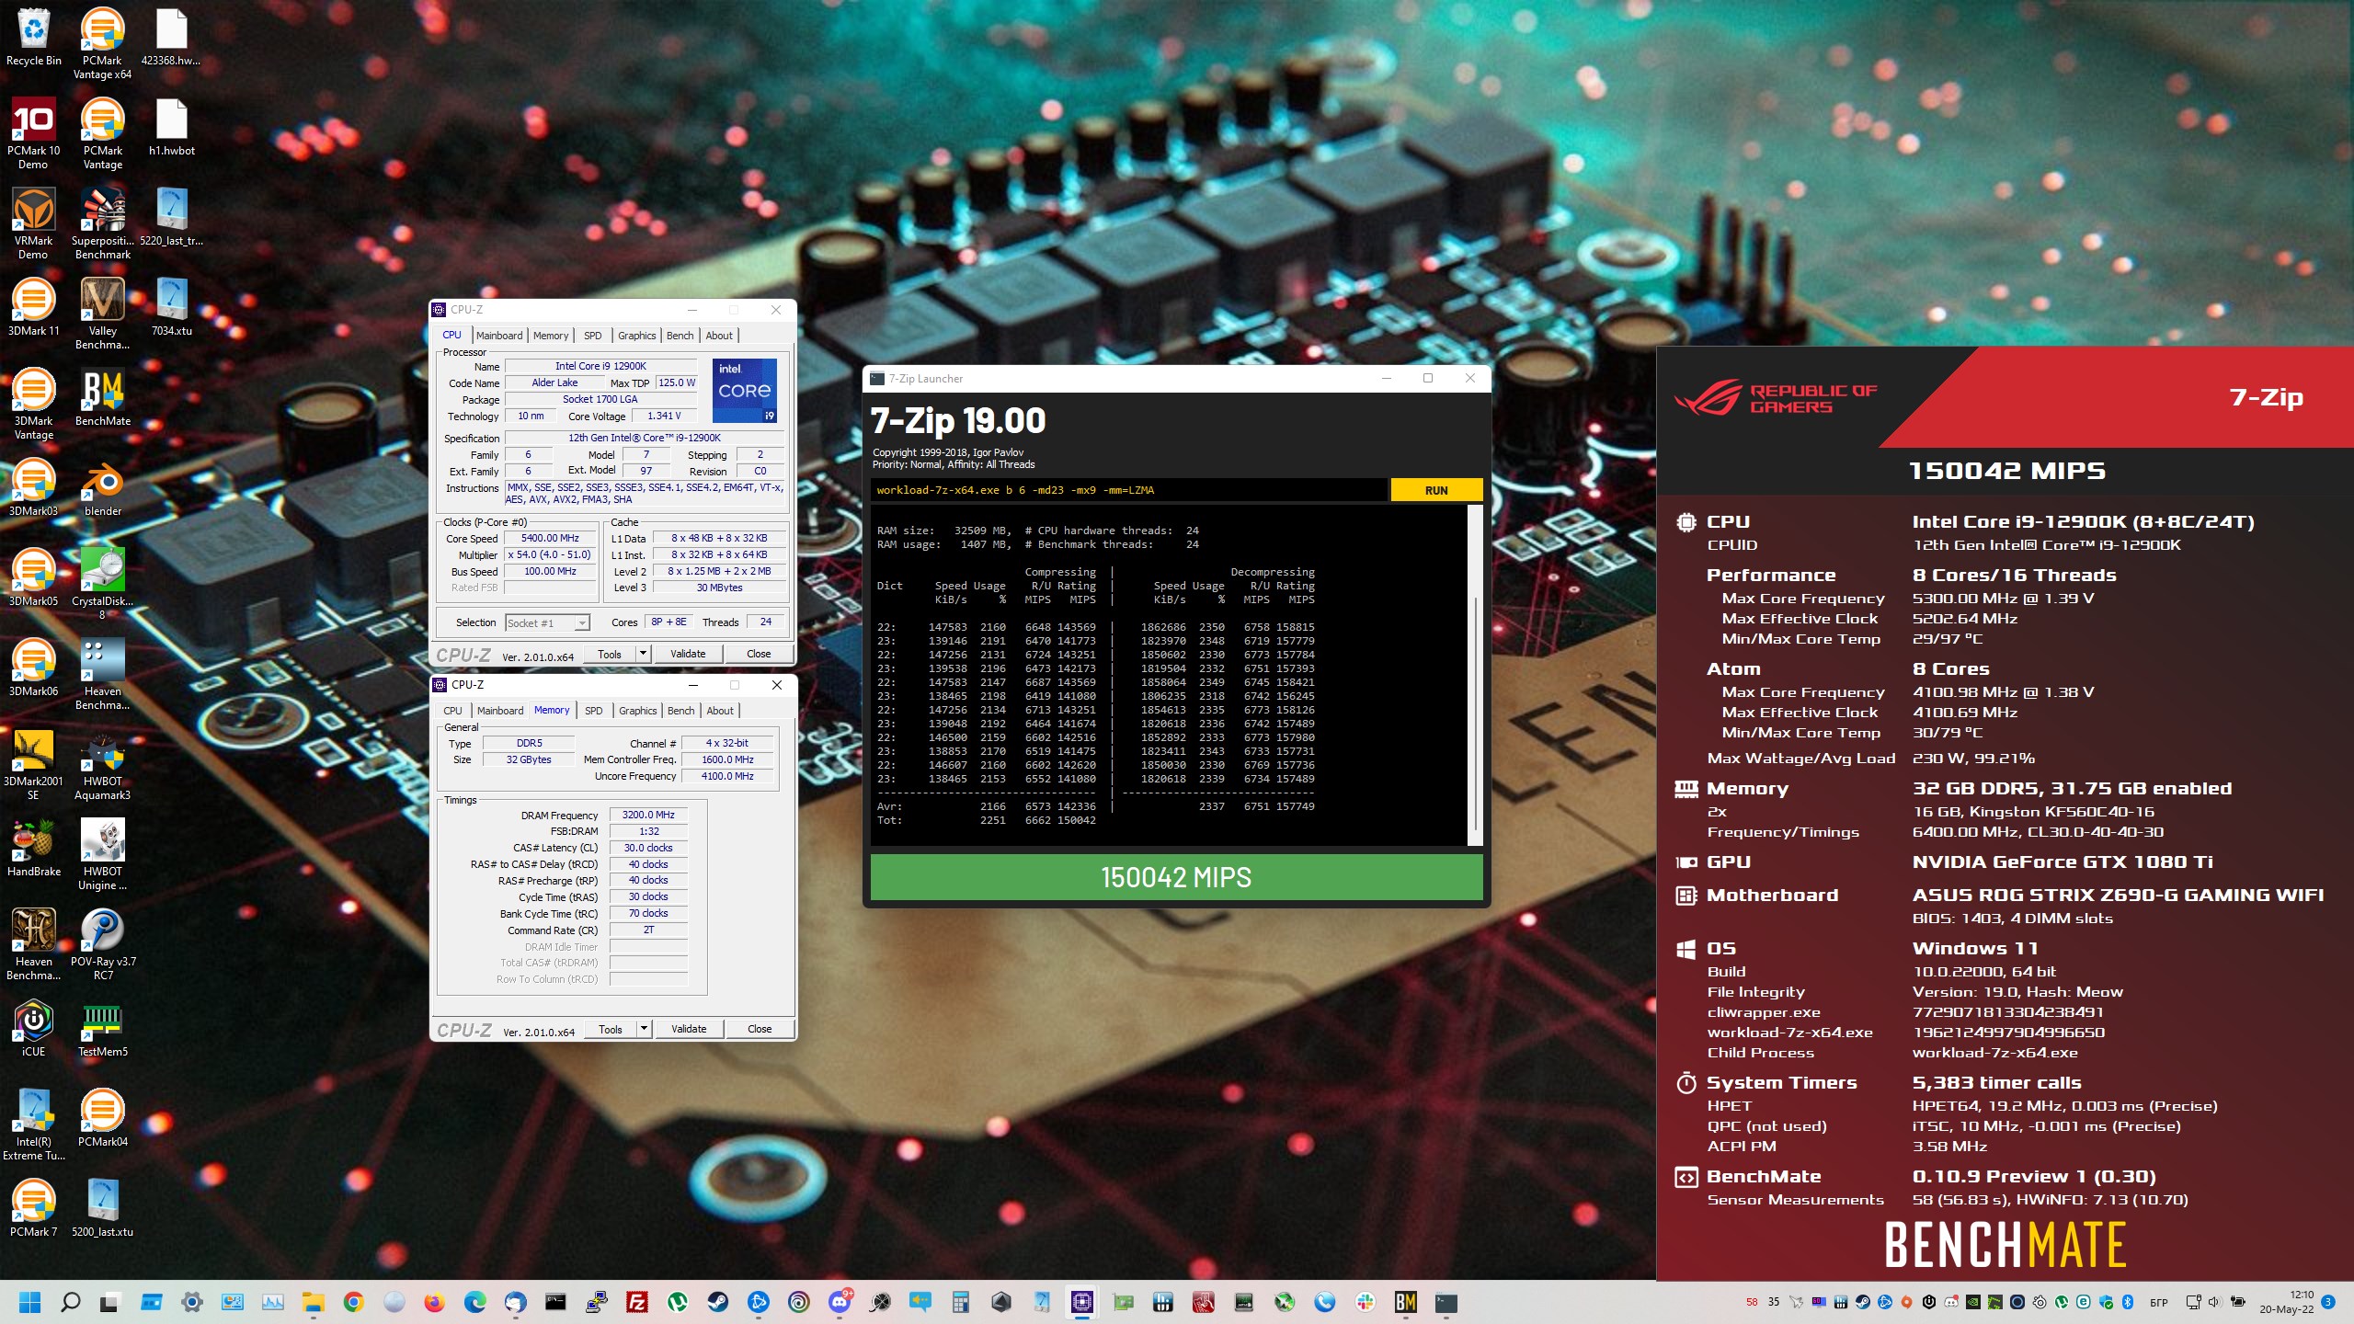
Task: Open the Windows Start menu
Action: tap(29, 1302)
